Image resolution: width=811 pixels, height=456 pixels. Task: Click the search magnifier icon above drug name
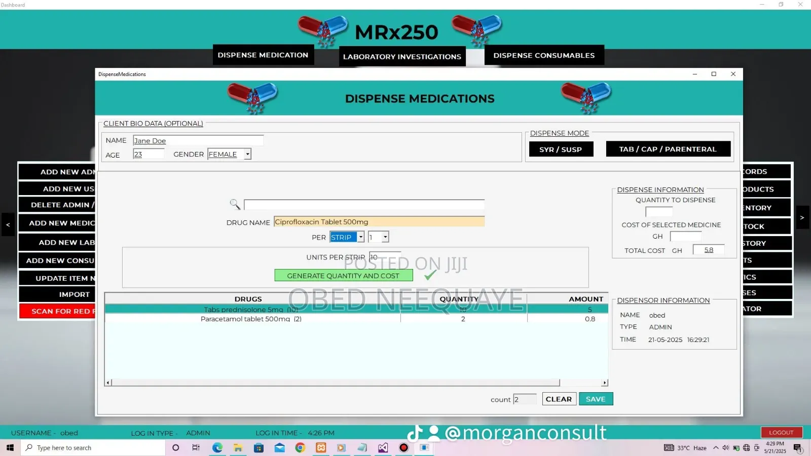pyautogui.click(x=235, y=204)
